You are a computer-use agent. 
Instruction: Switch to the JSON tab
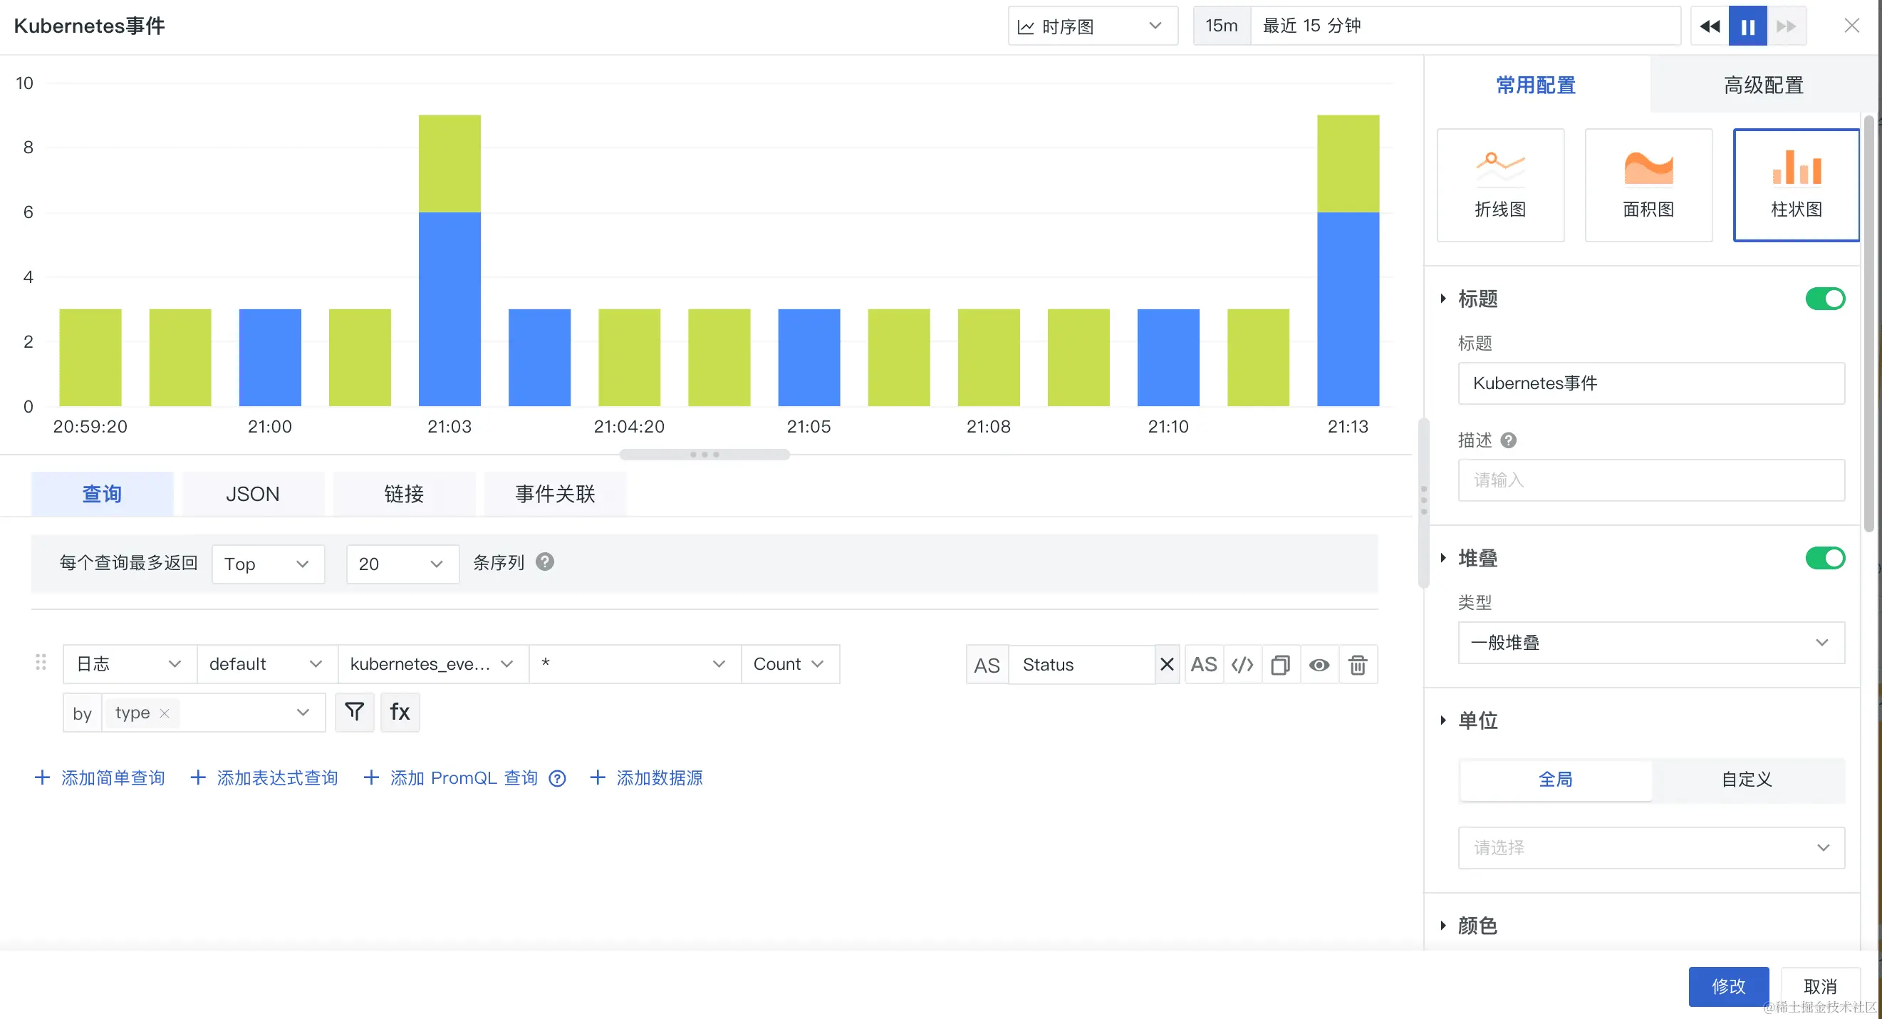pyautogui.click(x=252, y=494)
